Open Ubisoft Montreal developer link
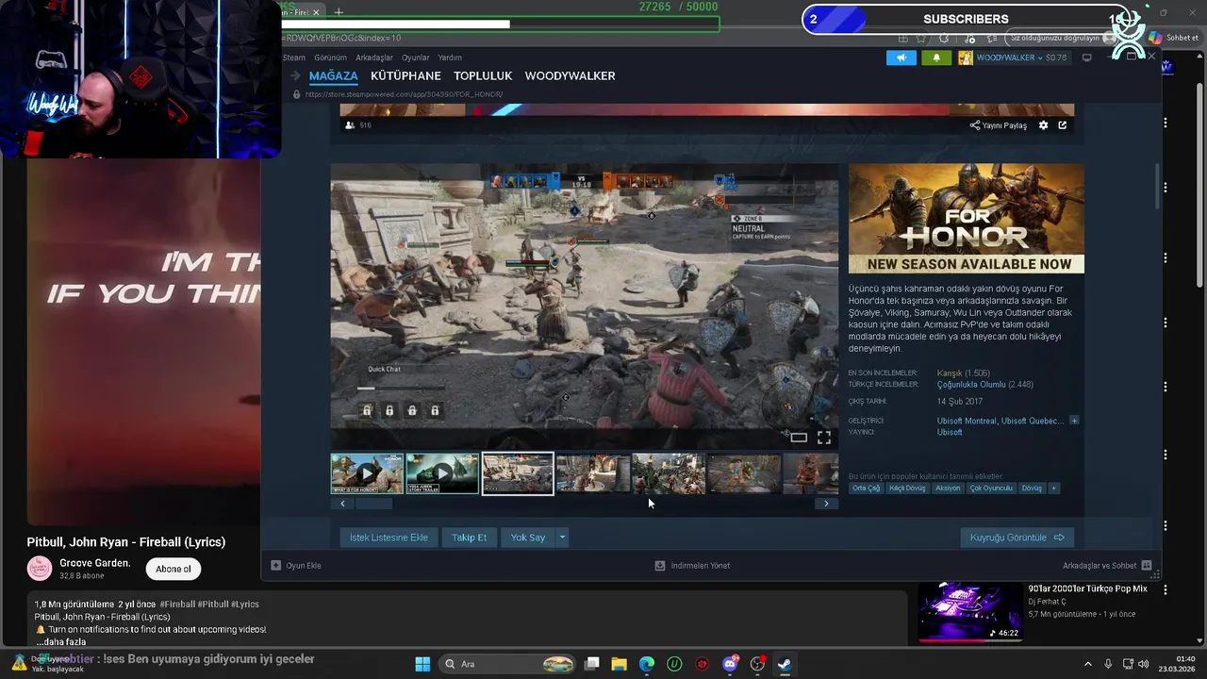 (967, 421)
